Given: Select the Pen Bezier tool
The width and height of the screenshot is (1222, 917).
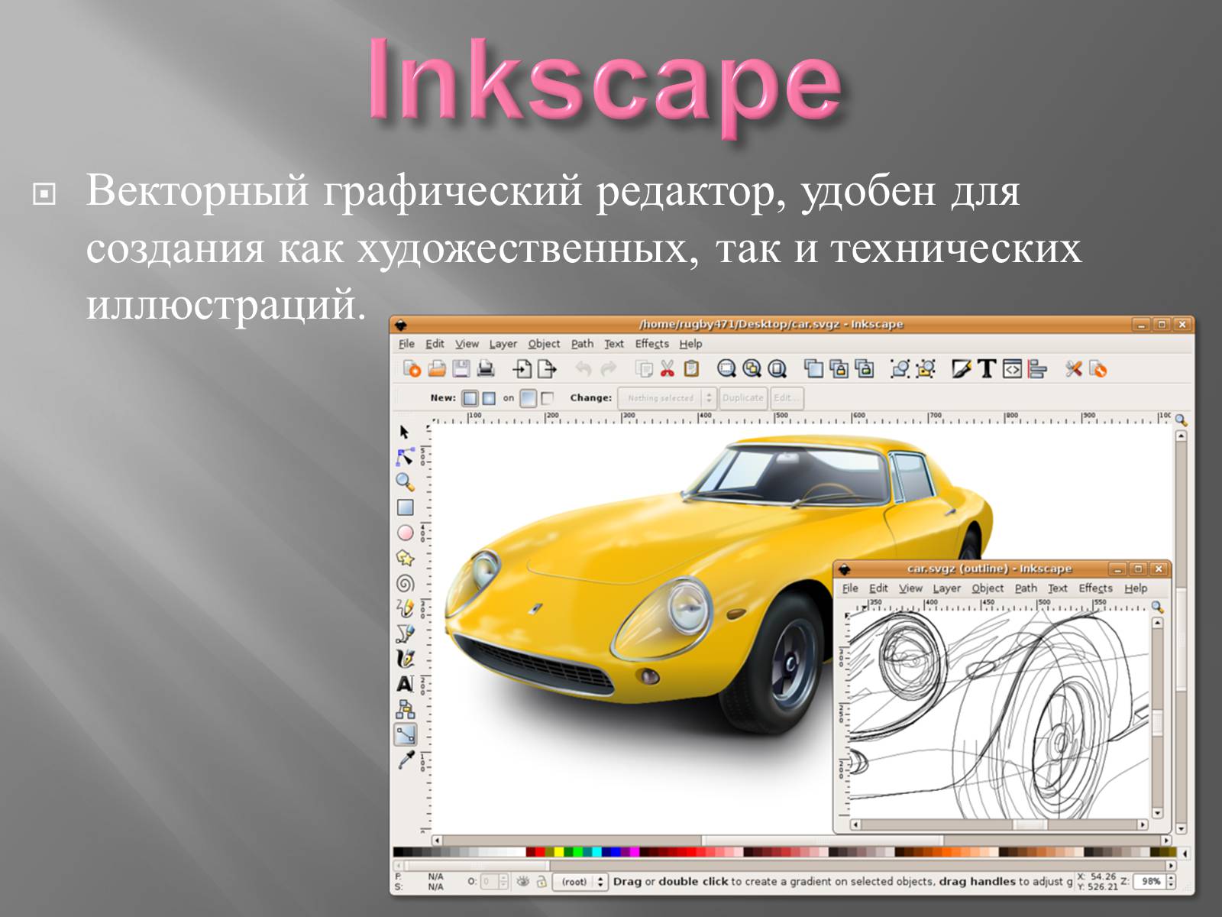Looking at the screenshot, I should [405, 633].
